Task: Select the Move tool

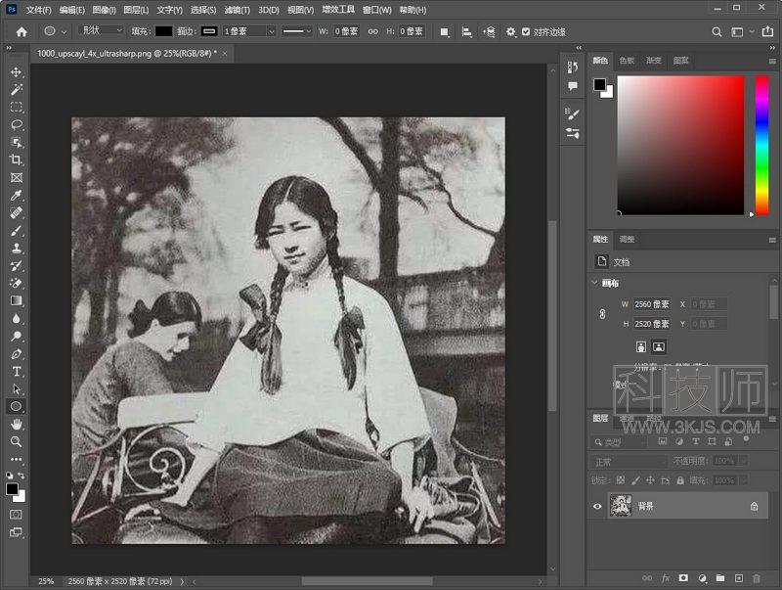Action: (16, 71)
